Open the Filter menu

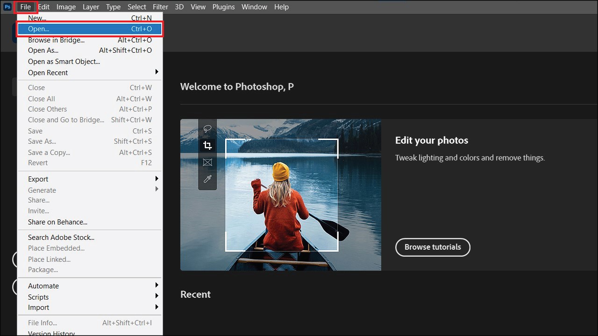(x=160, y=7)
